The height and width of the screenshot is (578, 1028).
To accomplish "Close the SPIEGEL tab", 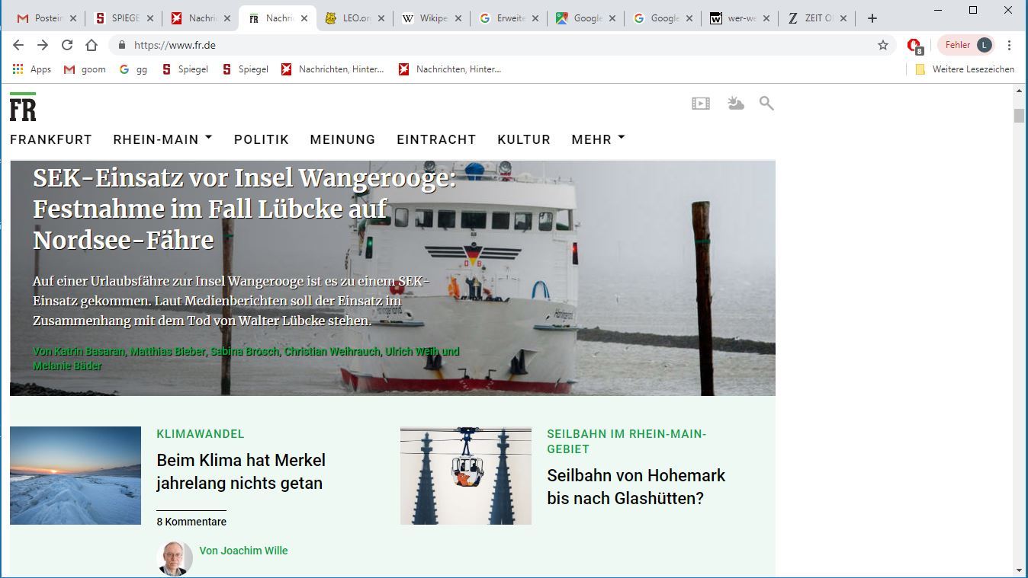I will point(150,18).
